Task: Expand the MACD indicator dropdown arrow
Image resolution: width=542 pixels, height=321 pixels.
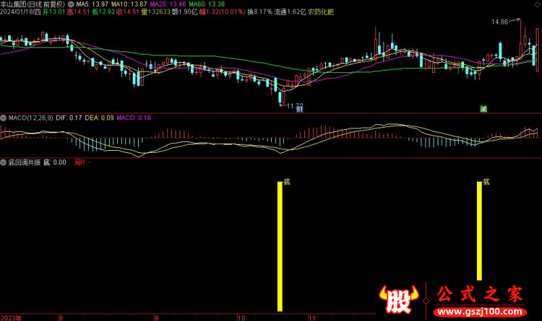Action: click(3, 118)
